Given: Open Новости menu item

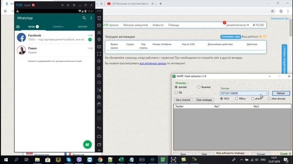Looking at the screenshot, I should pyautogui.click(x=158, y=25).
